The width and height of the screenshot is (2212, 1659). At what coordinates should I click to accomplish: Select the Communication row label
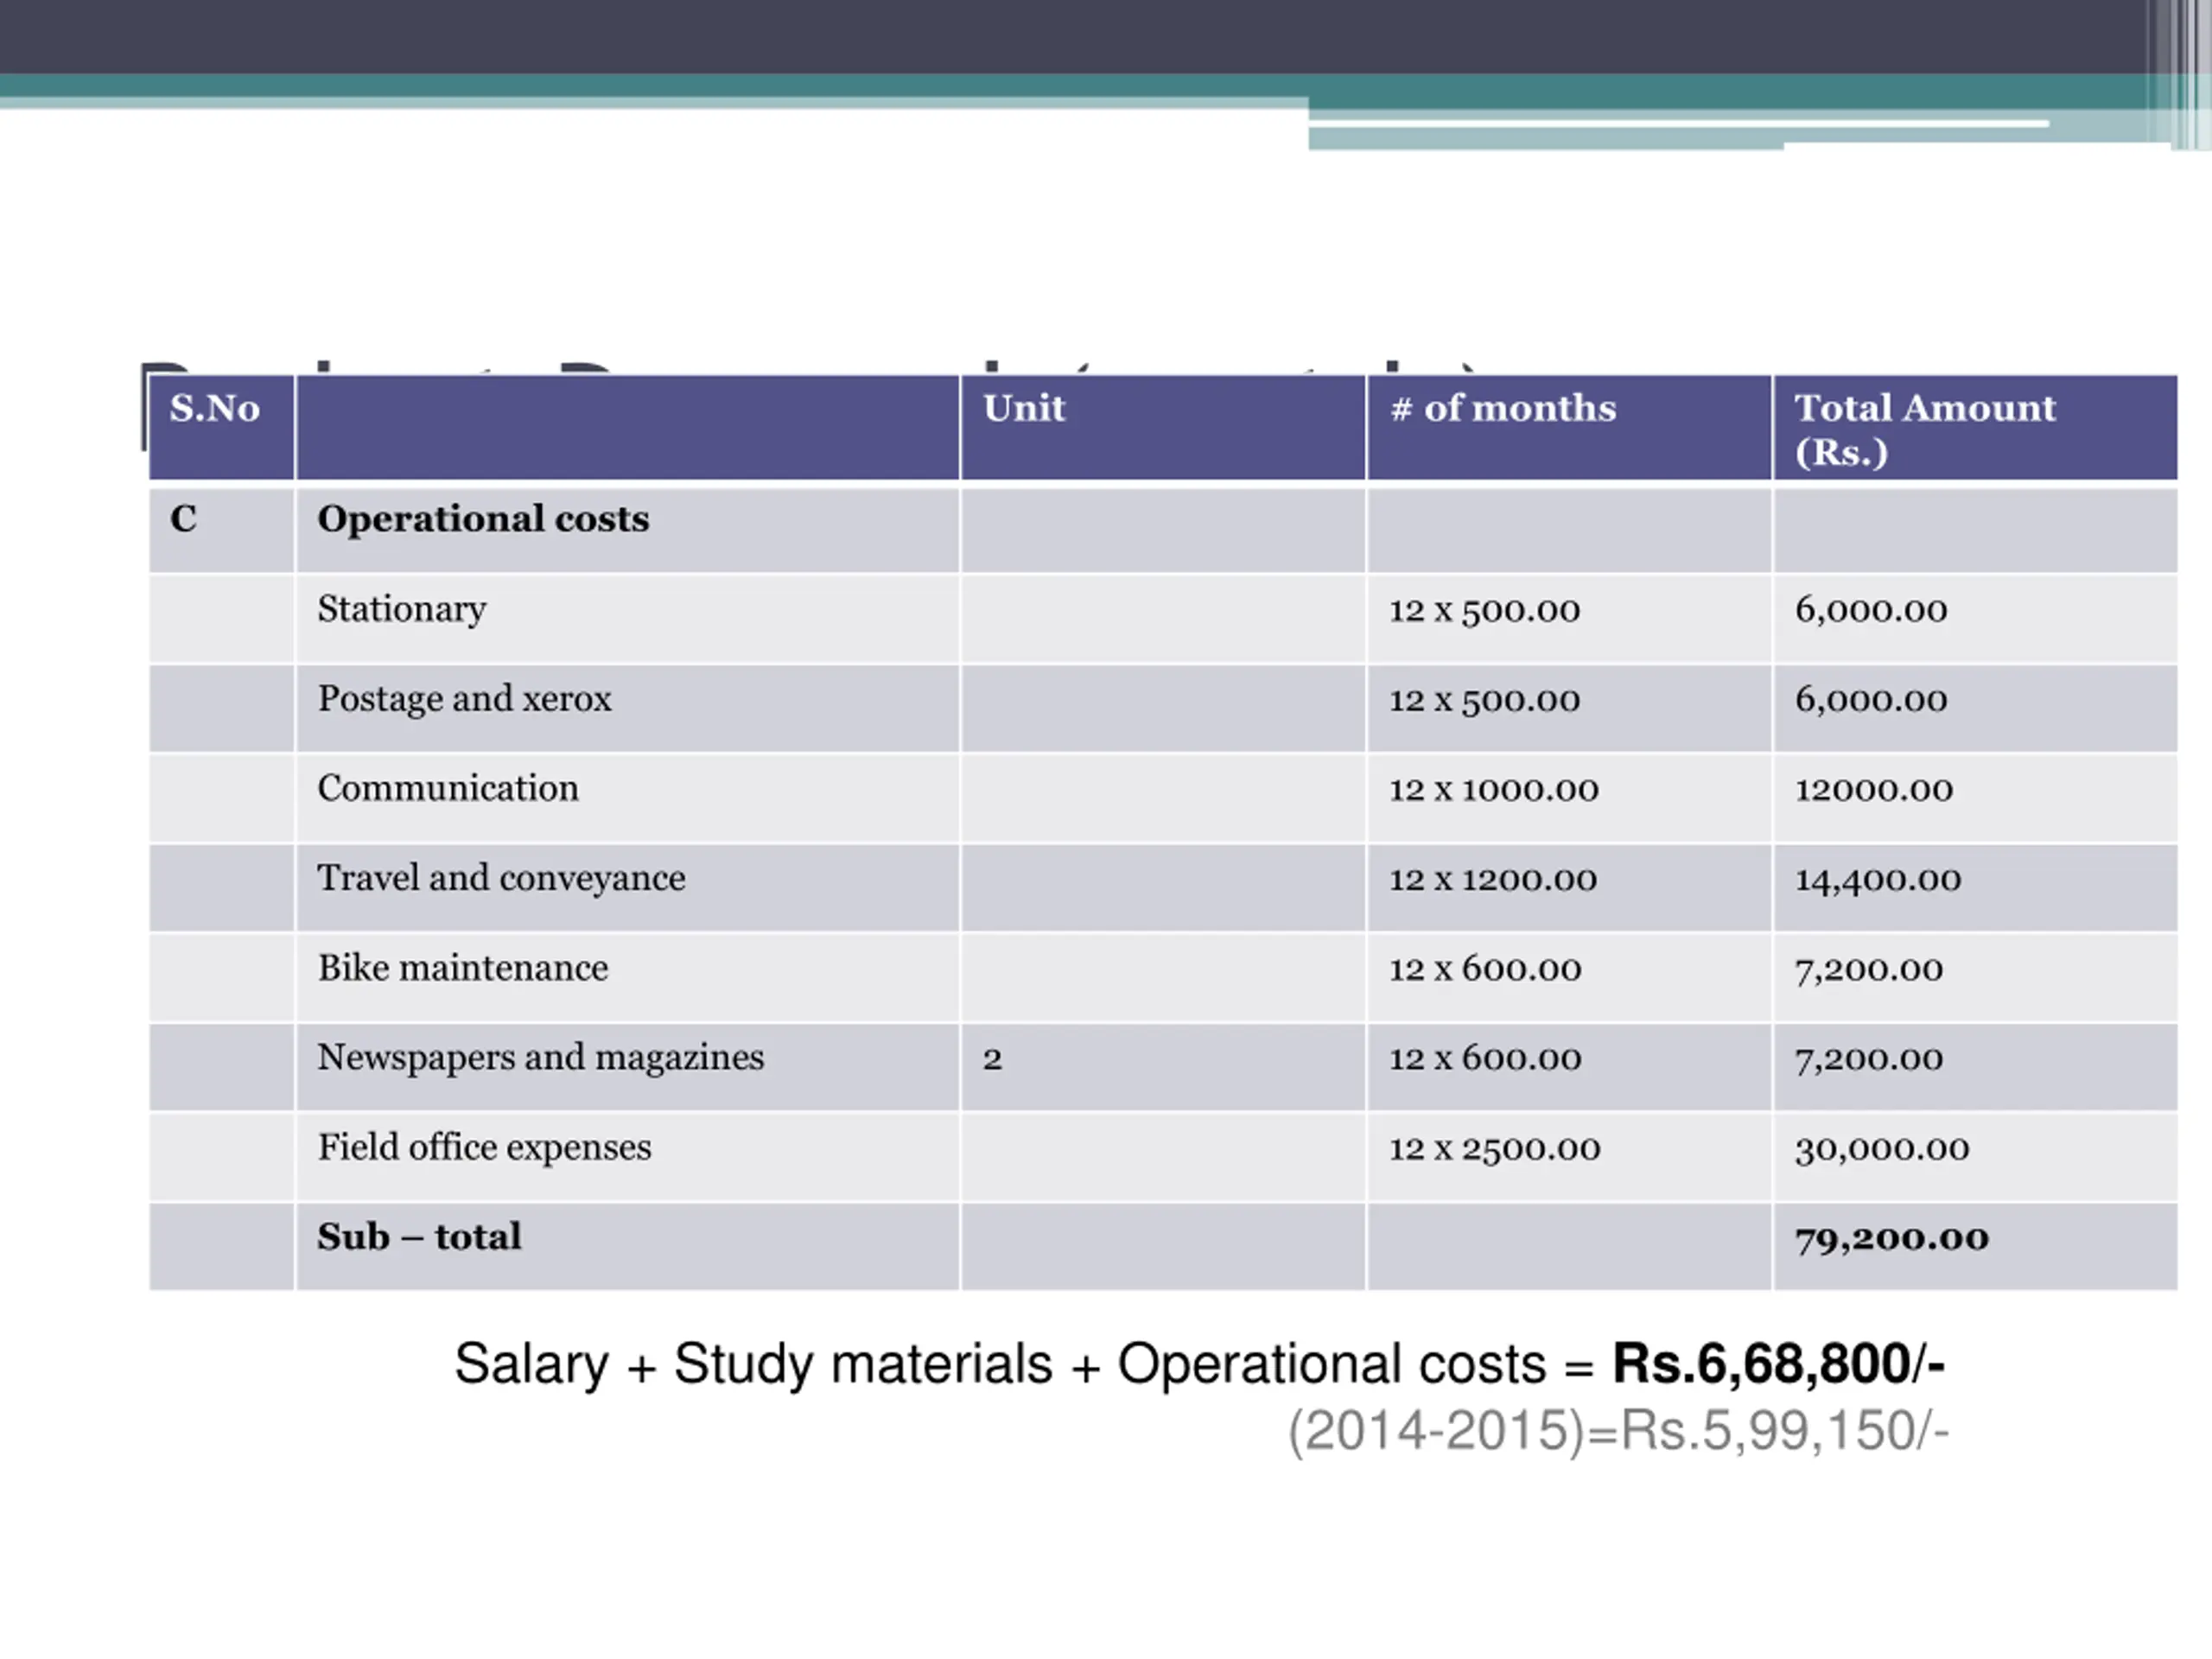[x=448, y=788]
